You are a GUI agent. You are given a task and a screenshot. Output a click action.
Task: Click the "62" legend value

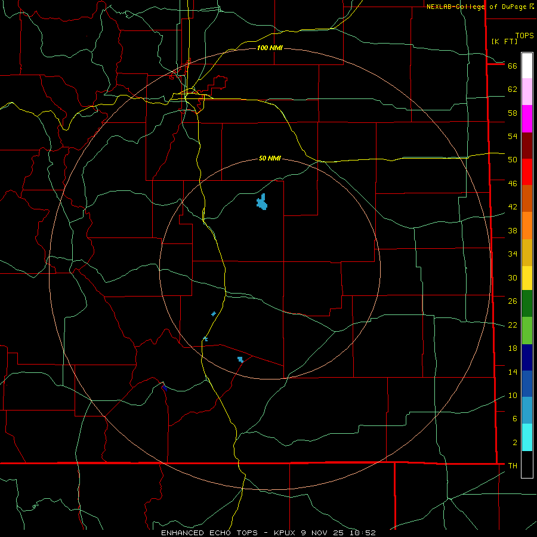point(513,89)
